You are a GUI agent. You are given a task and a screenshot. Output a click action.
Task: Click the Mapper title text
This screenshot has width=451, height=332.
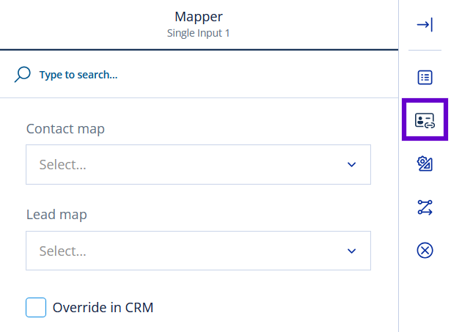(x=199, y=17)
